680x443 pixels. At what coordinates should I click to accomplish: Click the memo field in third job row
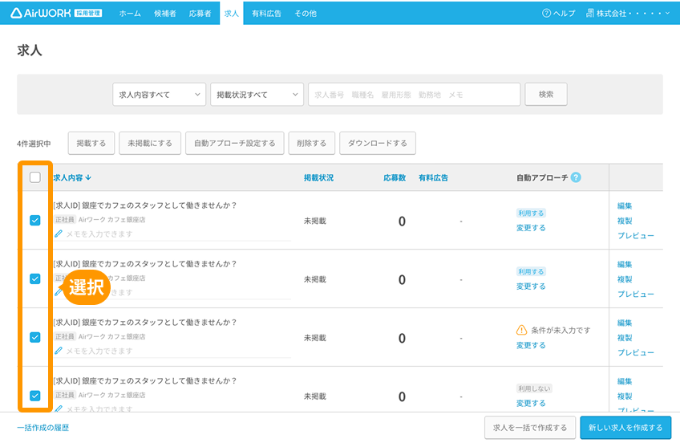click(172, 351)
